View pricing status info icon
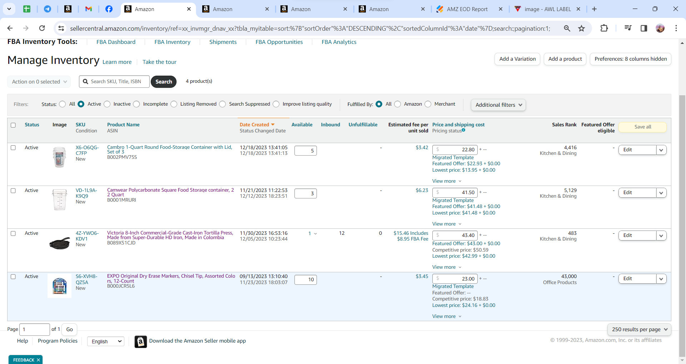 [463, 130]
